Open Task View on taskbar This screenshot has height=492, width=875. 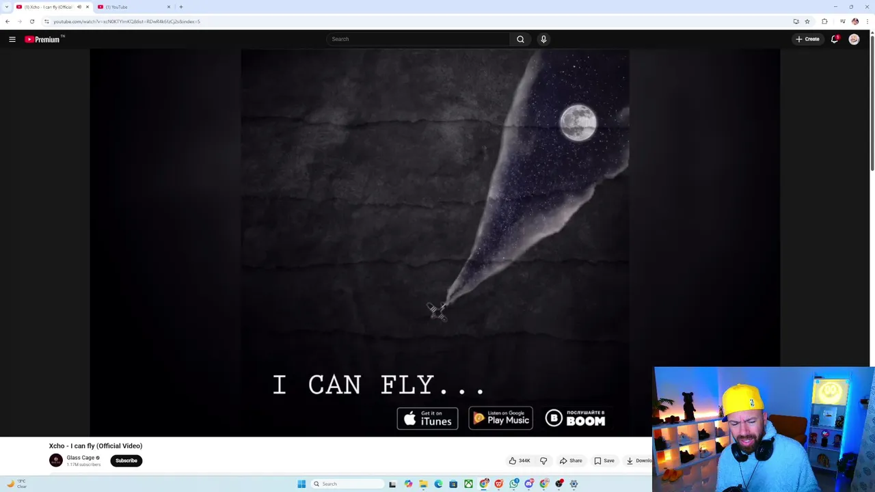point(392,484)
